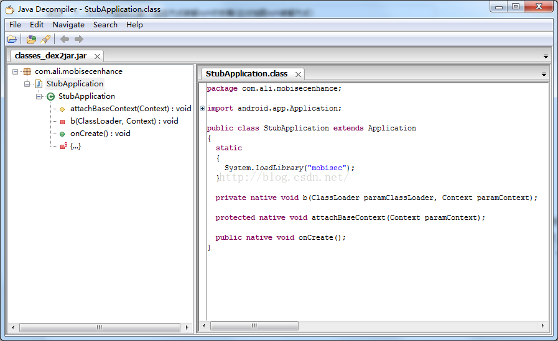Open the Navigate menu
Screen dimensions: 558x341
pos(68,25)
